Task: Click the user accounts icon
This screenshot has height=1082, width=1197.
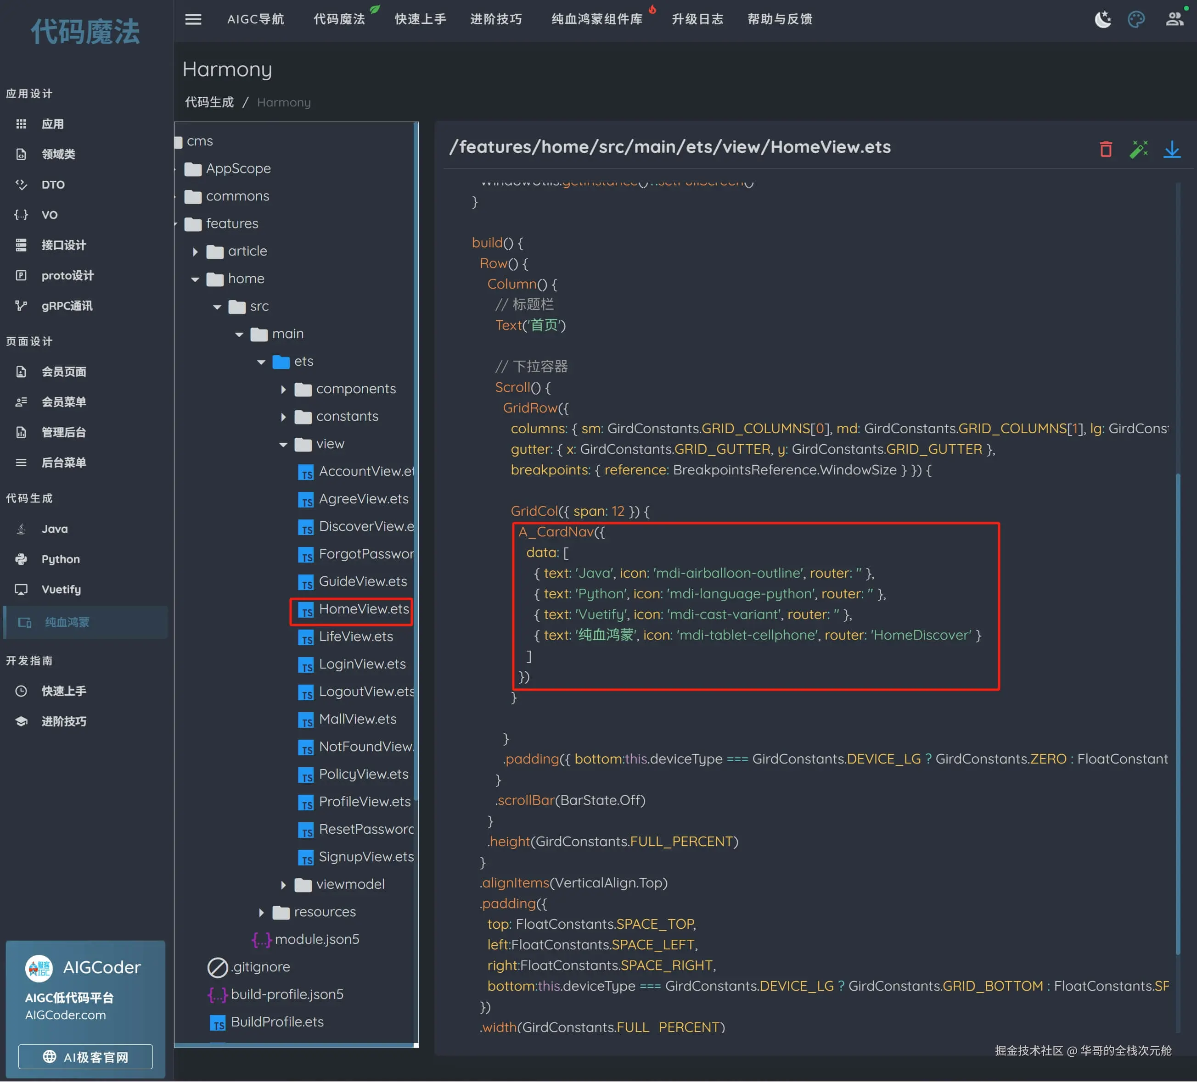Action: pyautogui.click(x=1174, y=20)
